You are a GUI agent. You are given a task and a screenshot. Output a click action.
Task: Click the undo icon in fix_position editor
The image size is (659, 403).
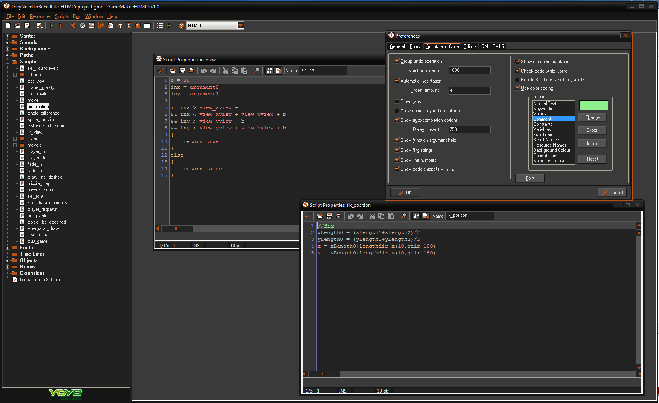point(351,216)
